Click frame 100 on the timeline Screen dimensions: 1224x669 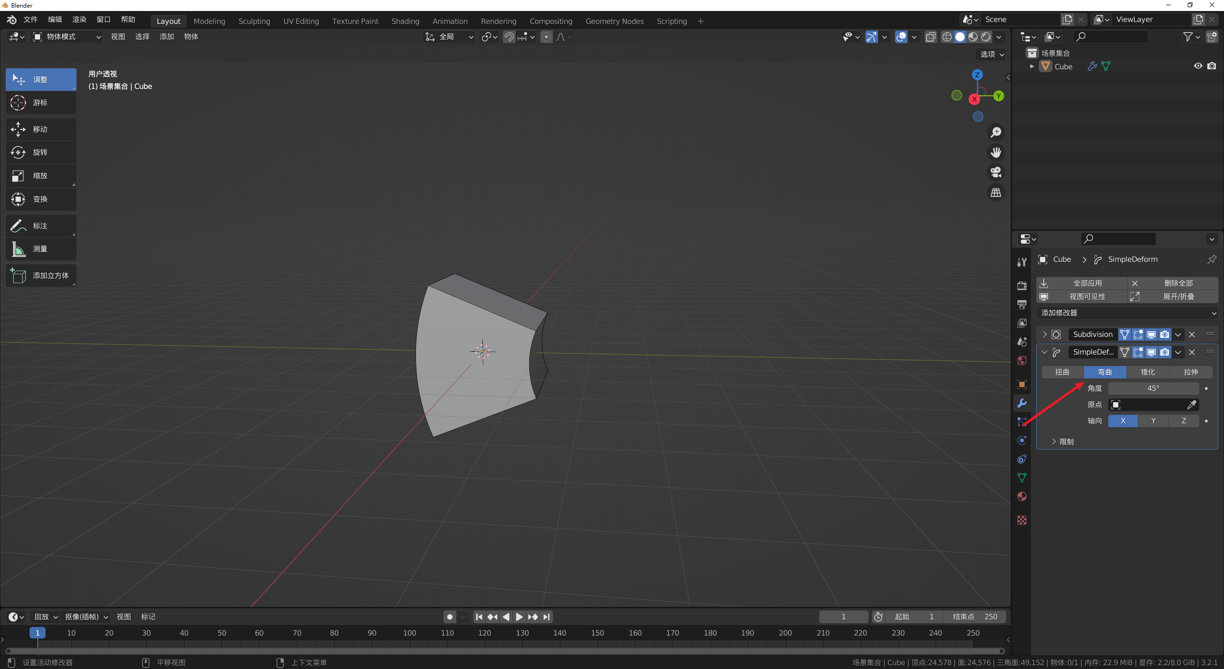coord(409,633)
